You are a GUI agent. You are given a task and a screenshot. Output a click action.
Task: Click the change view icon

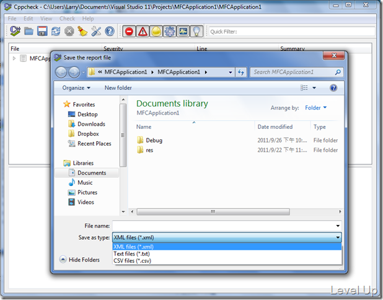[x=304, y=87]
